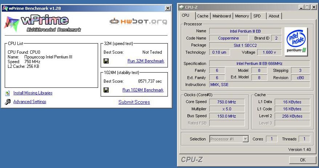Screen dimensions: 319x168
Task: Click the Level 2 cache value 256 KBytes
Action: tap(292, 116)
